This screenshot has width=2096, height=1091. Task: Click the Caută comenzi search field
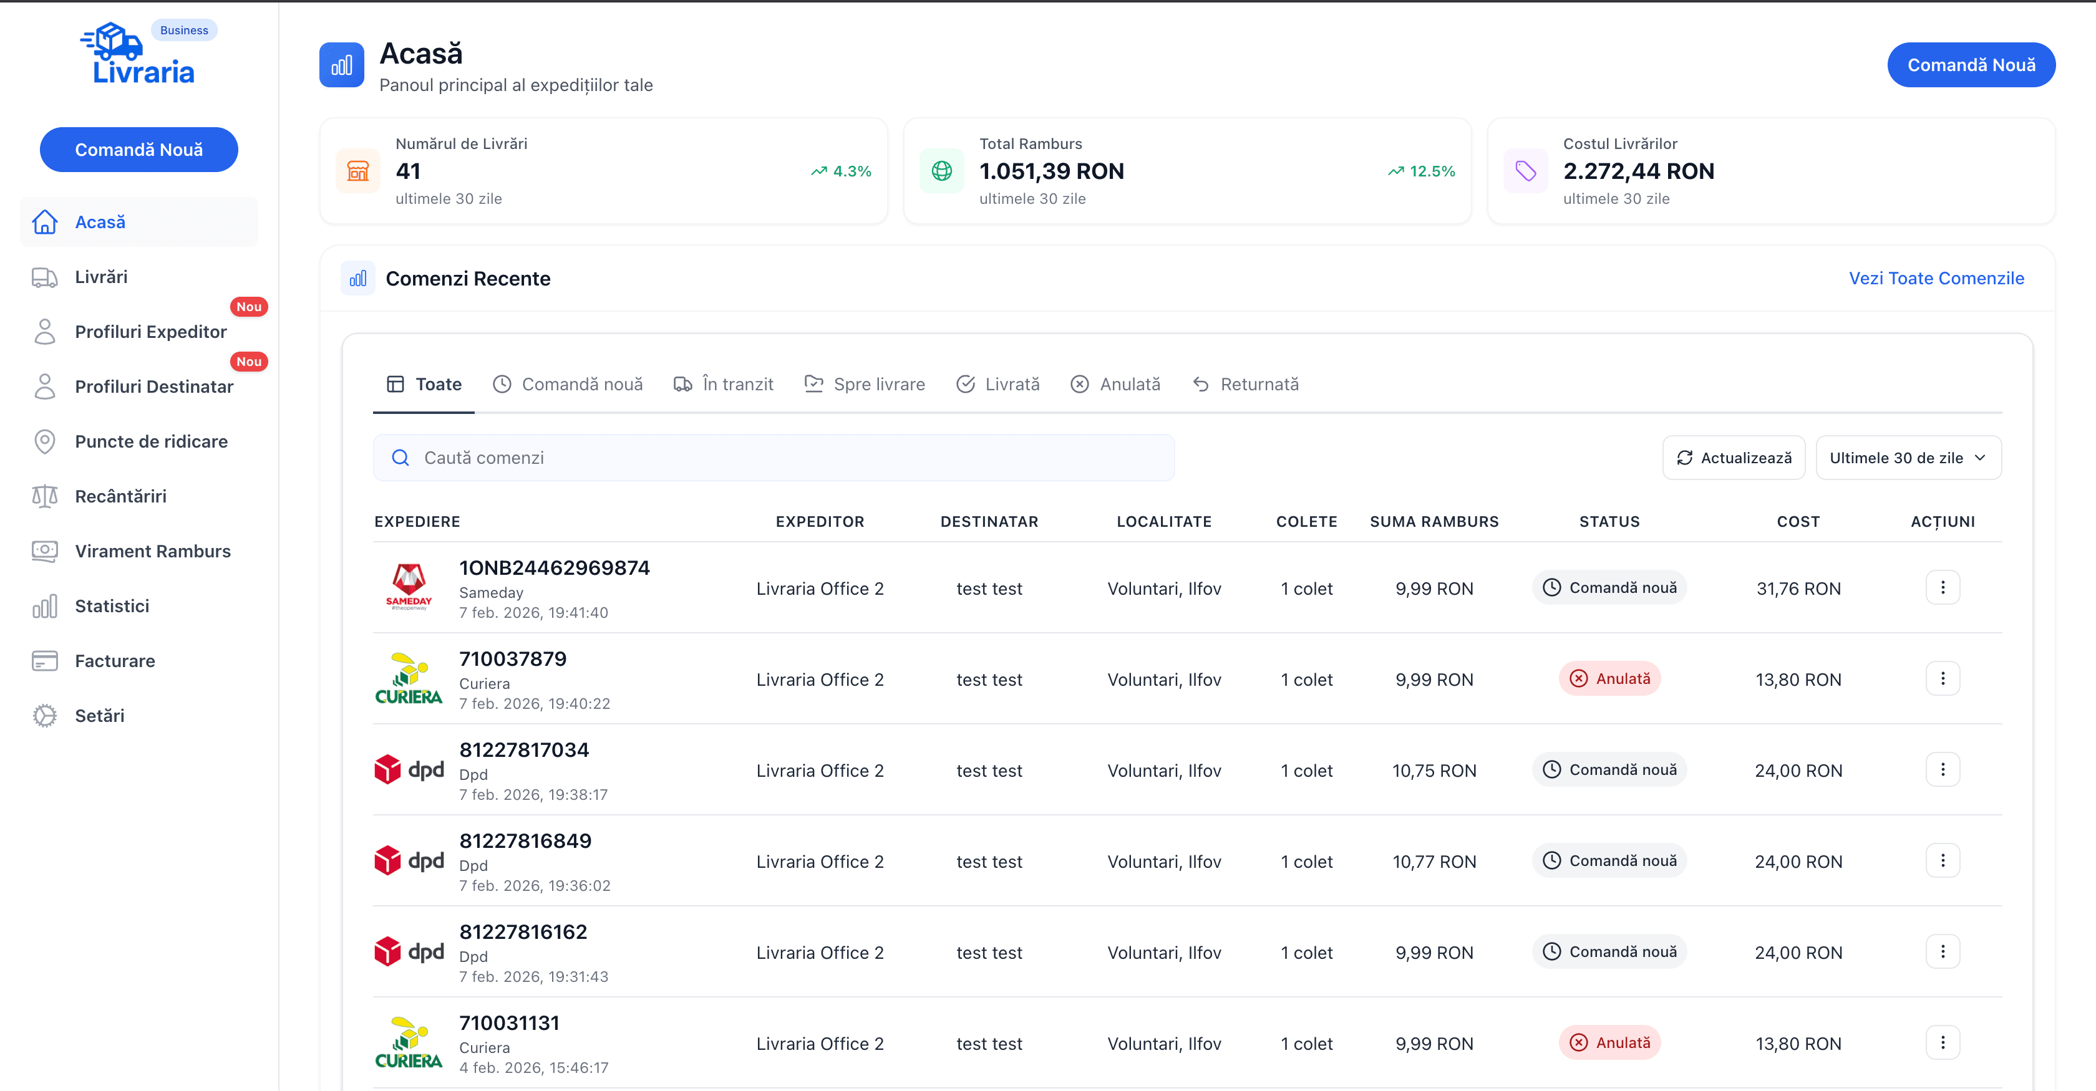(x=773, y=458)
